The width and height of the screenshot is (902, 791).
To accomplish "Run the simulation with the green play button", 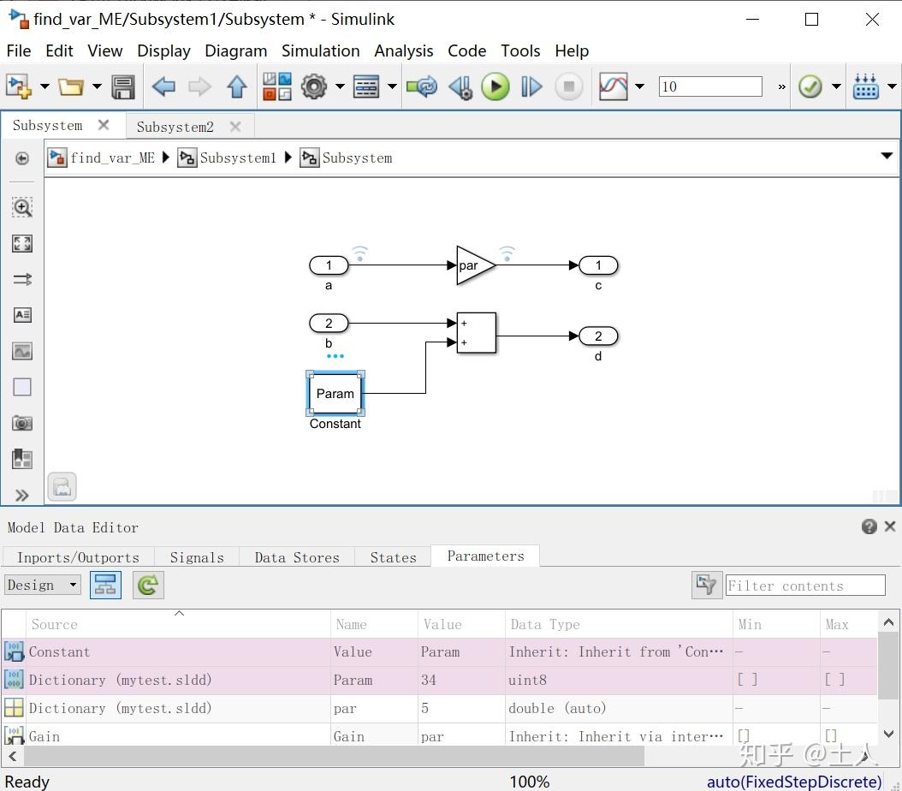I will (496, 86).
